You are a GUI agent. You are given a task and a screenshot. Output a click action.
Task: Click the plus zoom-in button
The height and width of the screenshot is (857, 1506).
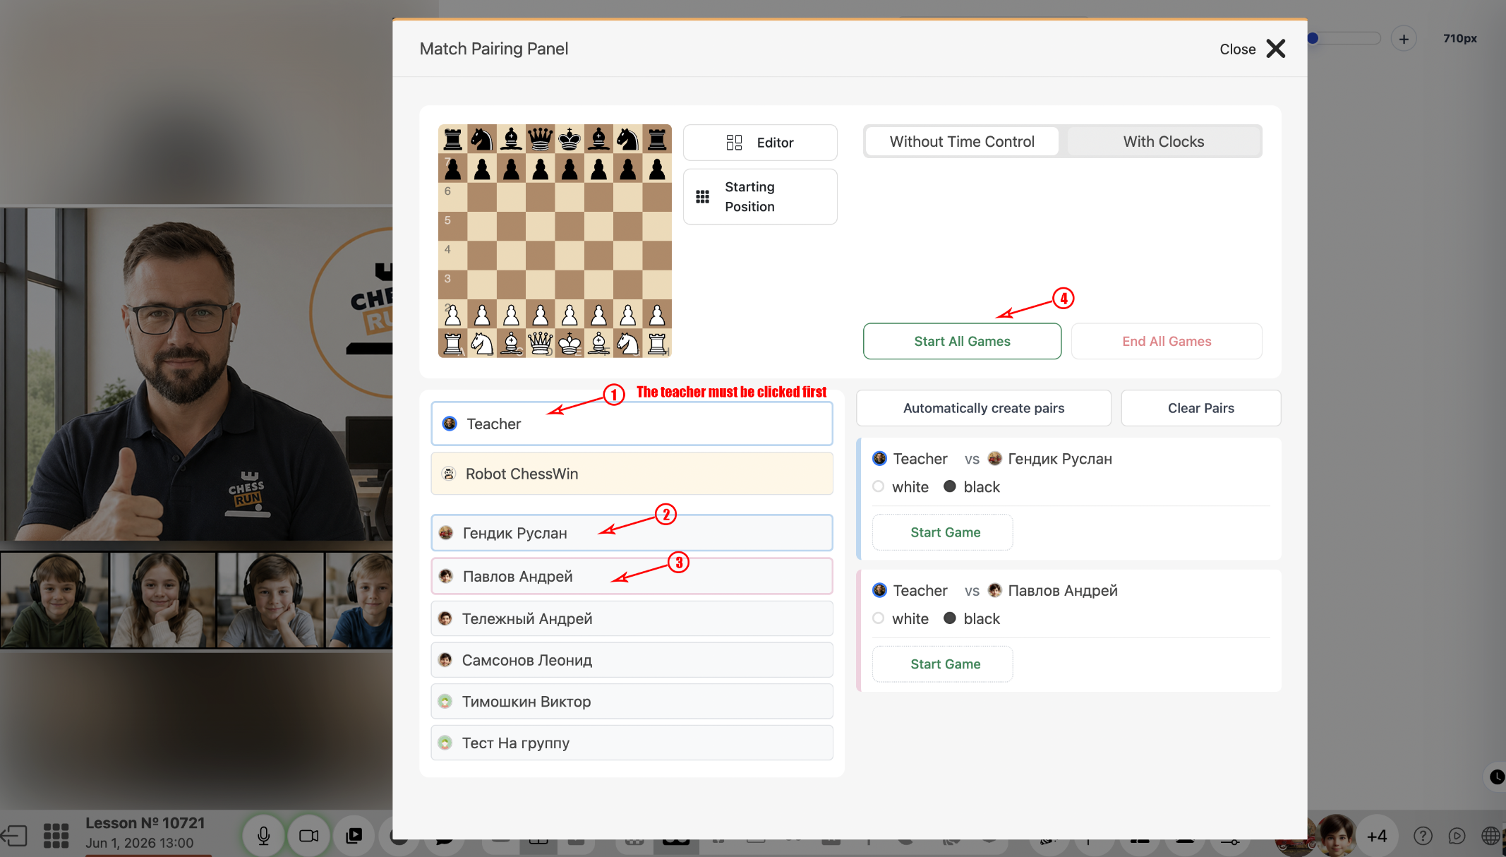tap(1404, 39)
